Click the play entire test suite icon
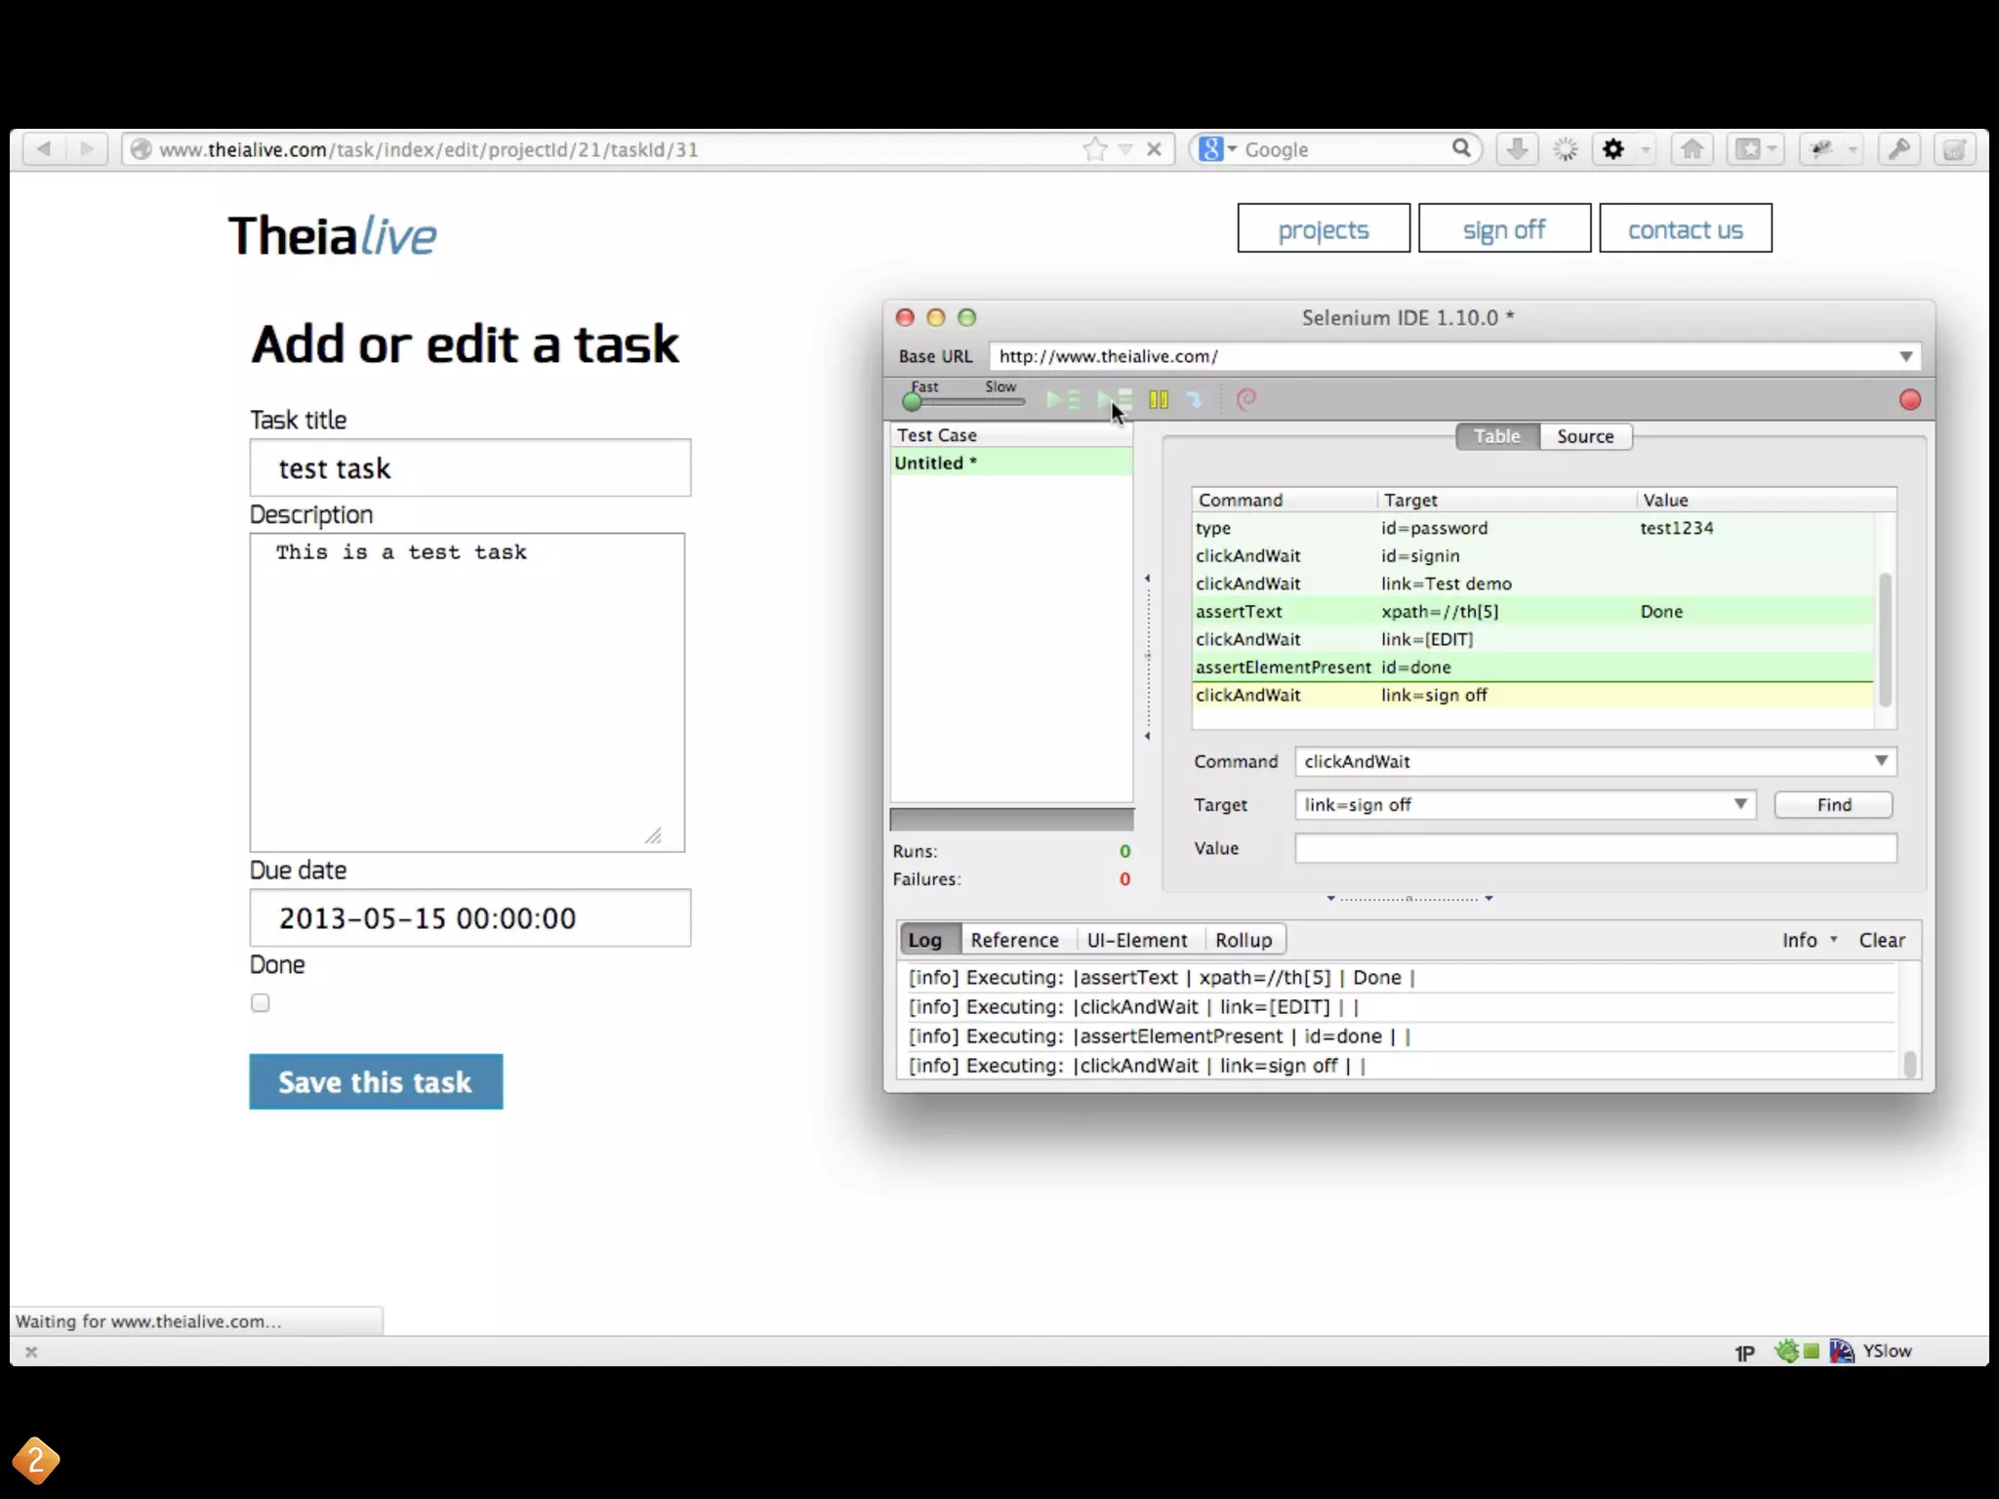 pyautogui.click(x=1062, y=400)
